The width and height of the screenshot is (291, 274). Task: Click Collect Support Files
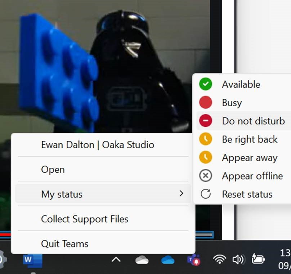coord(103,219)
